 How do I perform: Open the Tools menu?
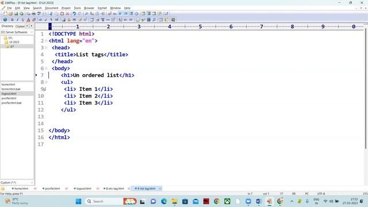[77, 8]
